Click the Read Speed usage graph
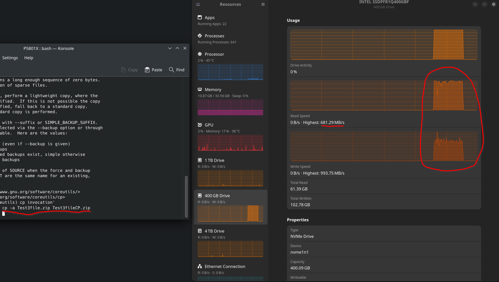This screenshot has height=282, width=499. (x=384, y=95)
